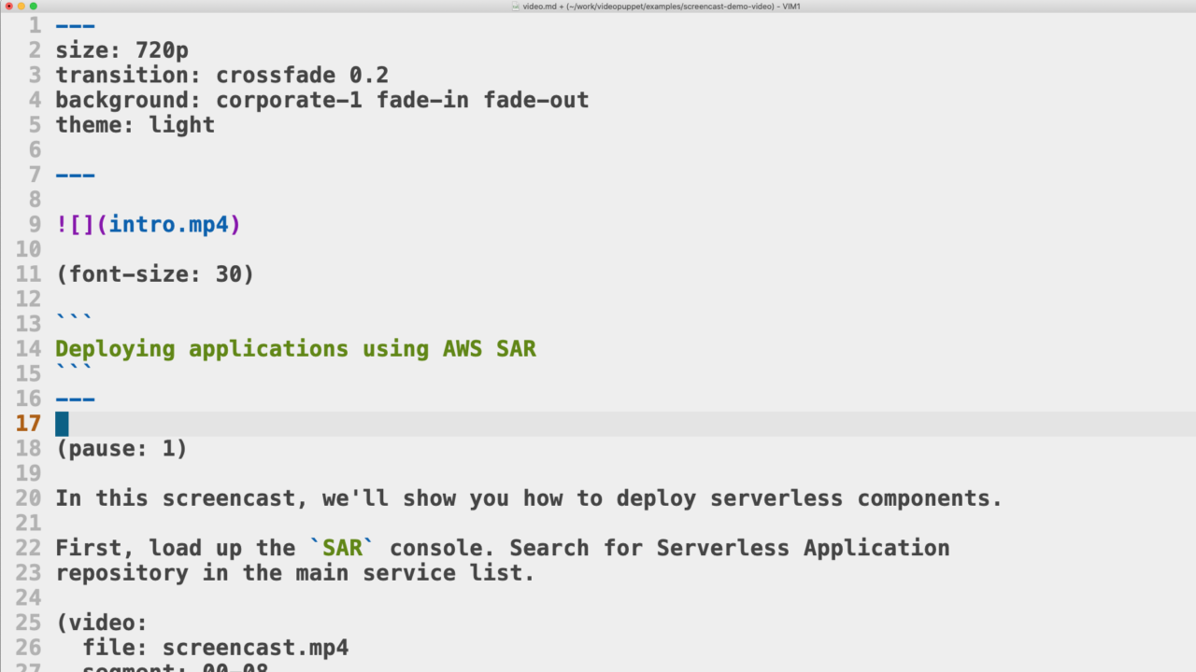Click the video.md filename in the title bar
This screenshot has width=1196, height=672.
537,7
